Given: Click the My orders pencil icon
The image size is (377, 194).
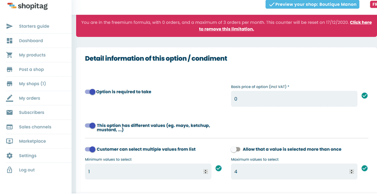Looking at the screenshot, I should click(x=10, y=98).
